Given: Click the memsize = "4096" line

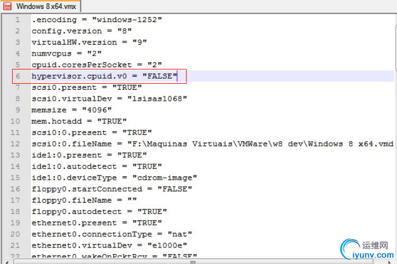Looking at the screenshot, I should point(72,110).
